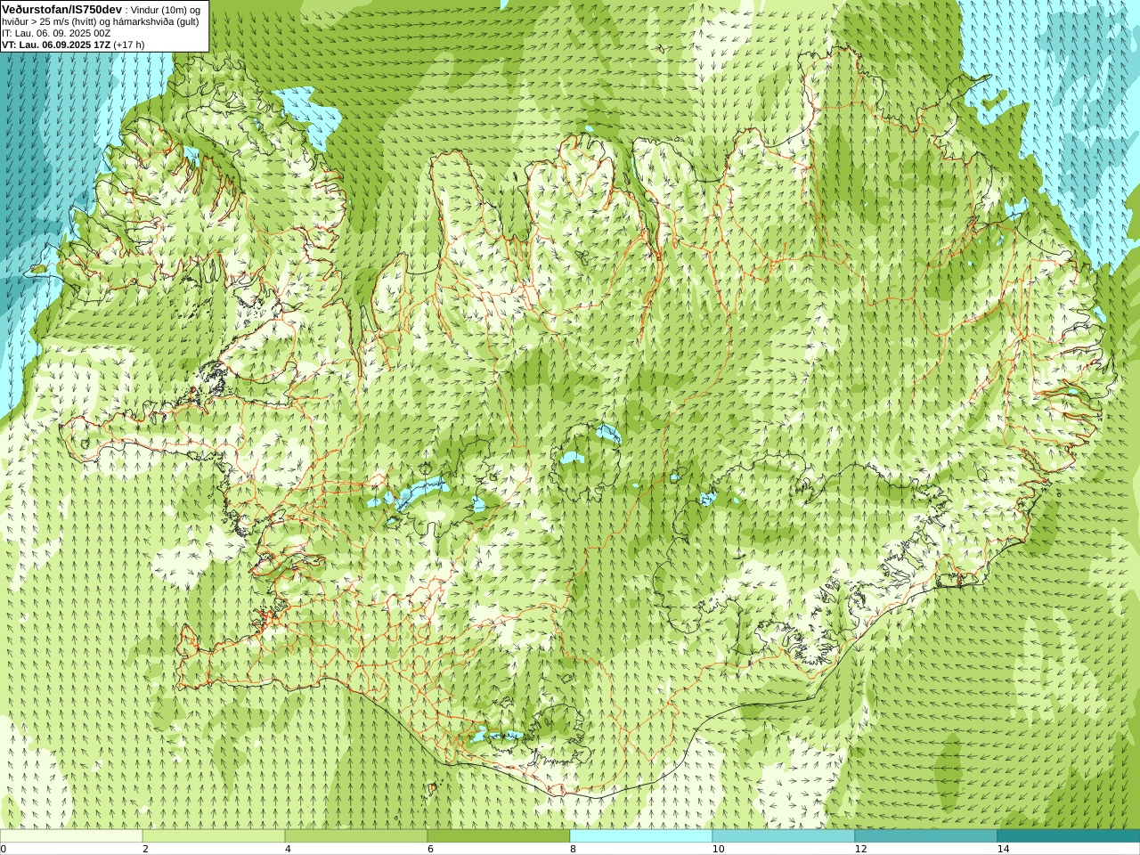Click the scale label '12'
This screenshot has width=1140, height=855.
tap(860, 849)
